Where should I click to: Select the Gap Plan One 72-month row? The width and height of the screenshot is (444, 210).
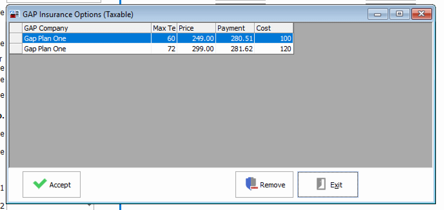(x=86, y=49)
